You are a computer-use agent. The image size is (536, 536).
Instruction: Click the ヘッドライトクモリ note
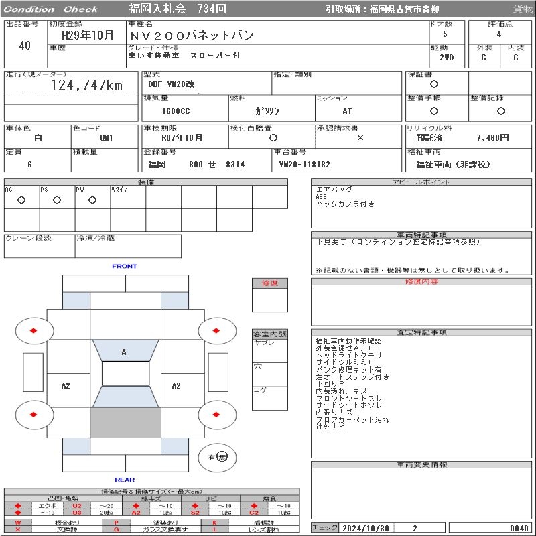(348, 355)
